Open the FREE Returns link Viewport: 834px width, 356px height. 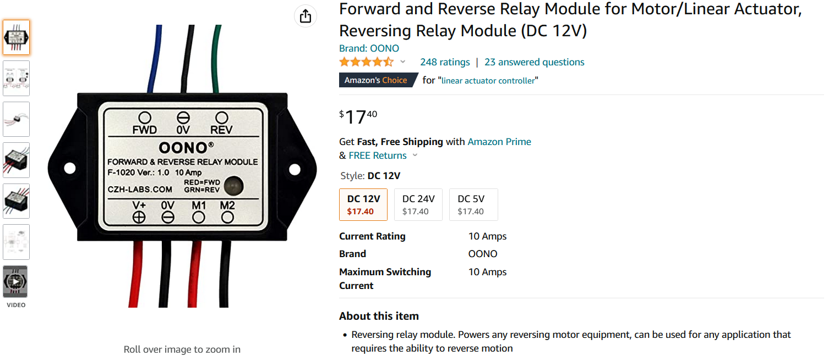tap(378, 155)
